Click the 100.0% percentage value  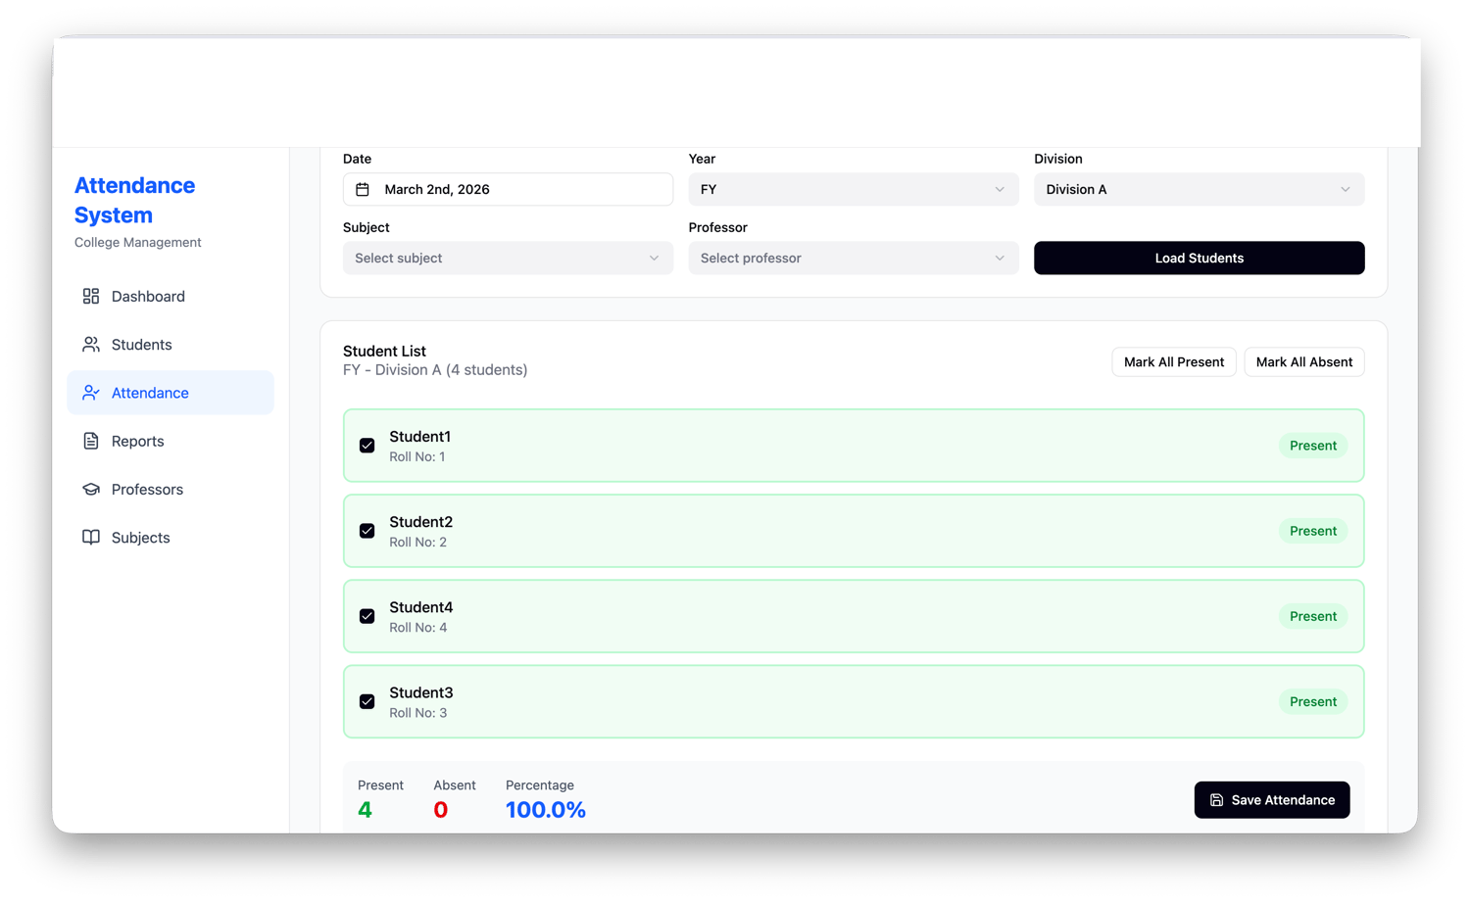546,810
